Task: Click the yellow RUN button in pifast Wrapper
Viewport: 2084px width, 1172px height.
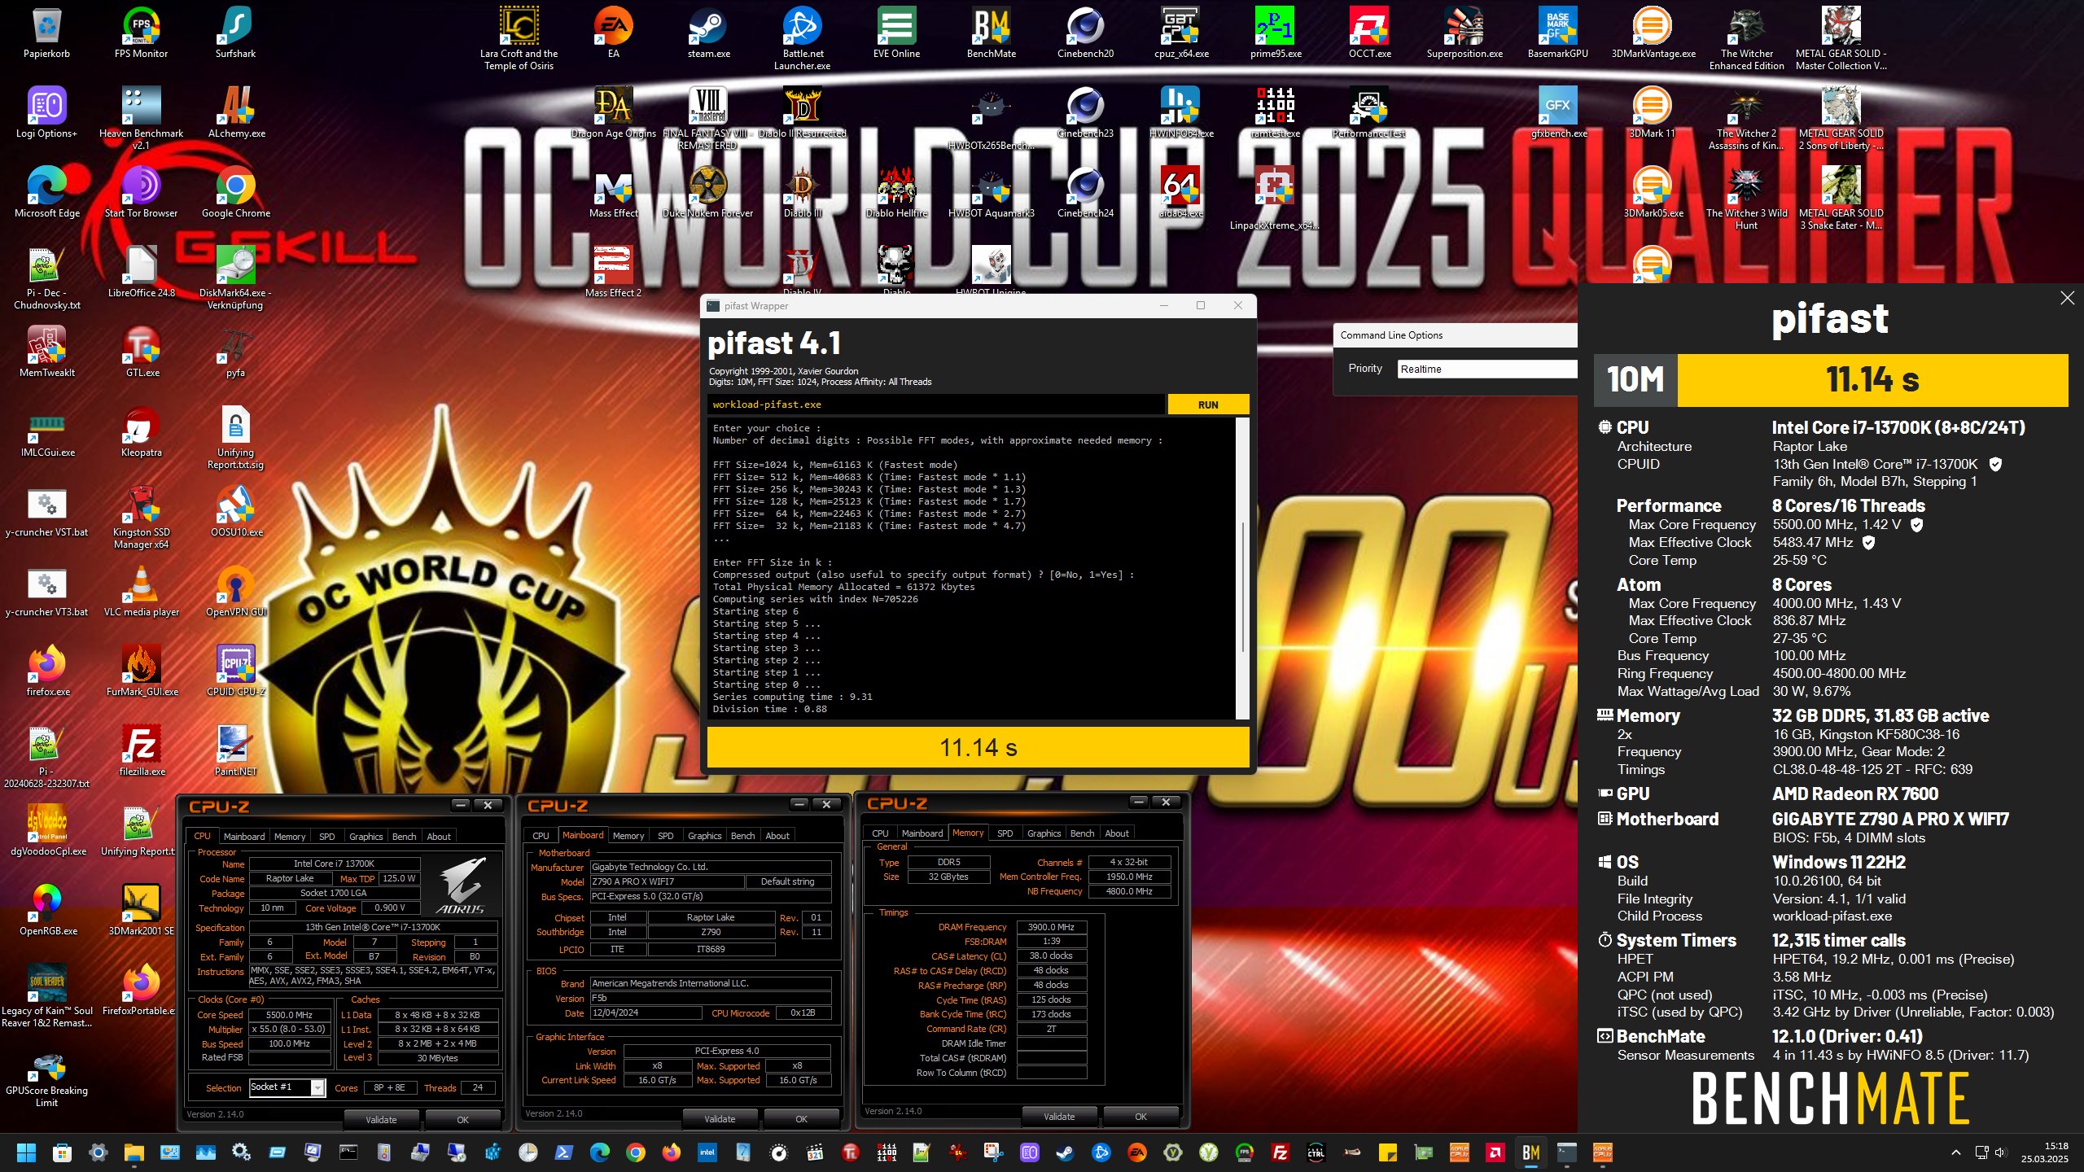Action: (x=1208, y=405)
